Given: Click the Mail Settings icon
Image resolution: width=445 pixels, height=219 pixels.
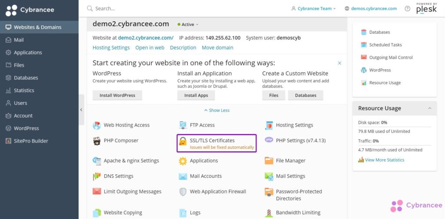Looking at the screenshot, I should coord(269,176).
